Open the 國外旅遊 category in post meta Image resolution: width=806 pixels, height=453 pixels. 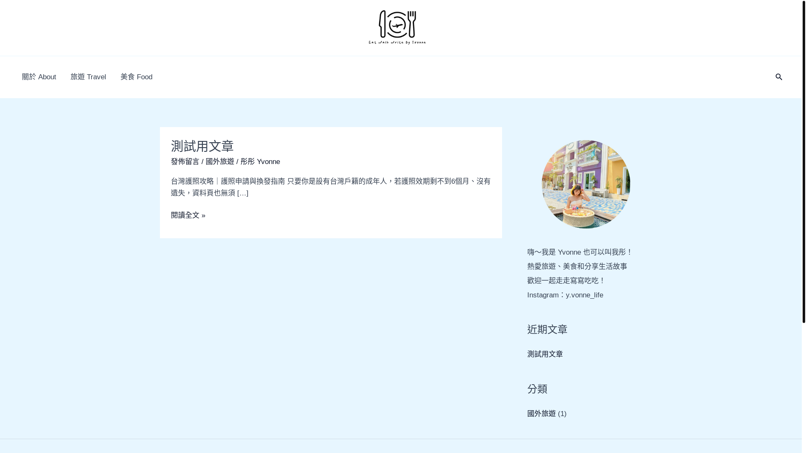click(x=220, y=161)
